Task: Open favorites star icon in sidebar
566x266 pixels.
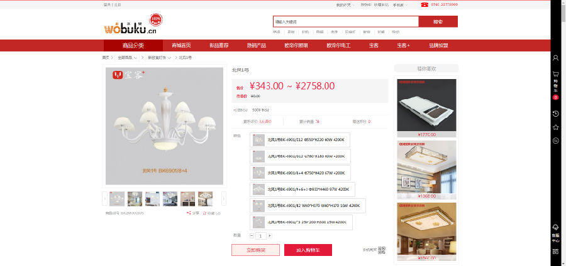Action: (555, 127)
